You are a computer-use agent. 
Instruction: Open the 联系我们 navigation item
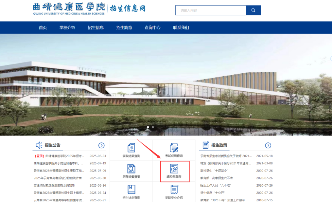[x=181, y=28]
